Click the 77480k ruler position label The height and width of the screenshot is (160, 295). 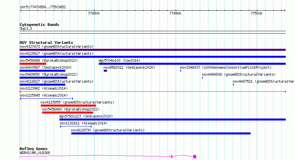pos(94,13)
